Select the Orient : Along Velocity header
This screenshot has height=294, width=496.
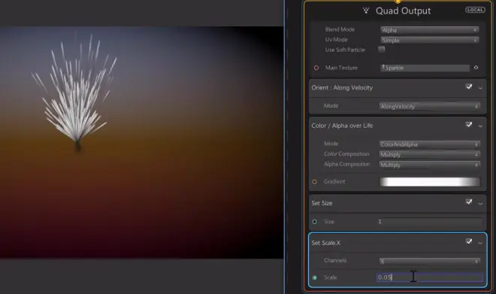[398, 88]
